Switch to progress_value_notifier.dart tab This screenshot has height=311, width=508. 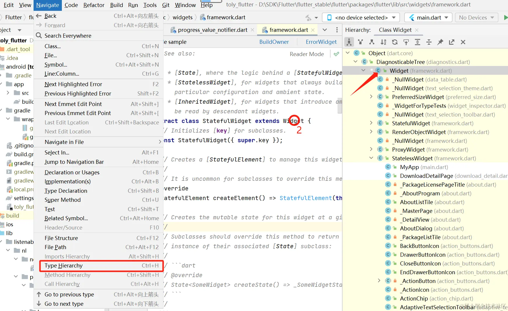coord(212,30)
